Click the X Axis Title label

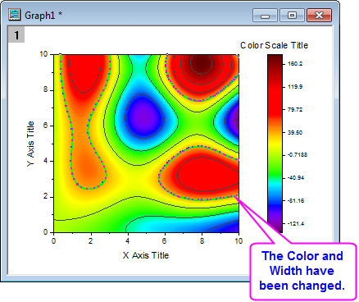[146, 255]
